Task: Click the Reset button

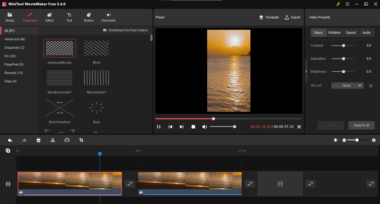Action: (x=331, y=125)
